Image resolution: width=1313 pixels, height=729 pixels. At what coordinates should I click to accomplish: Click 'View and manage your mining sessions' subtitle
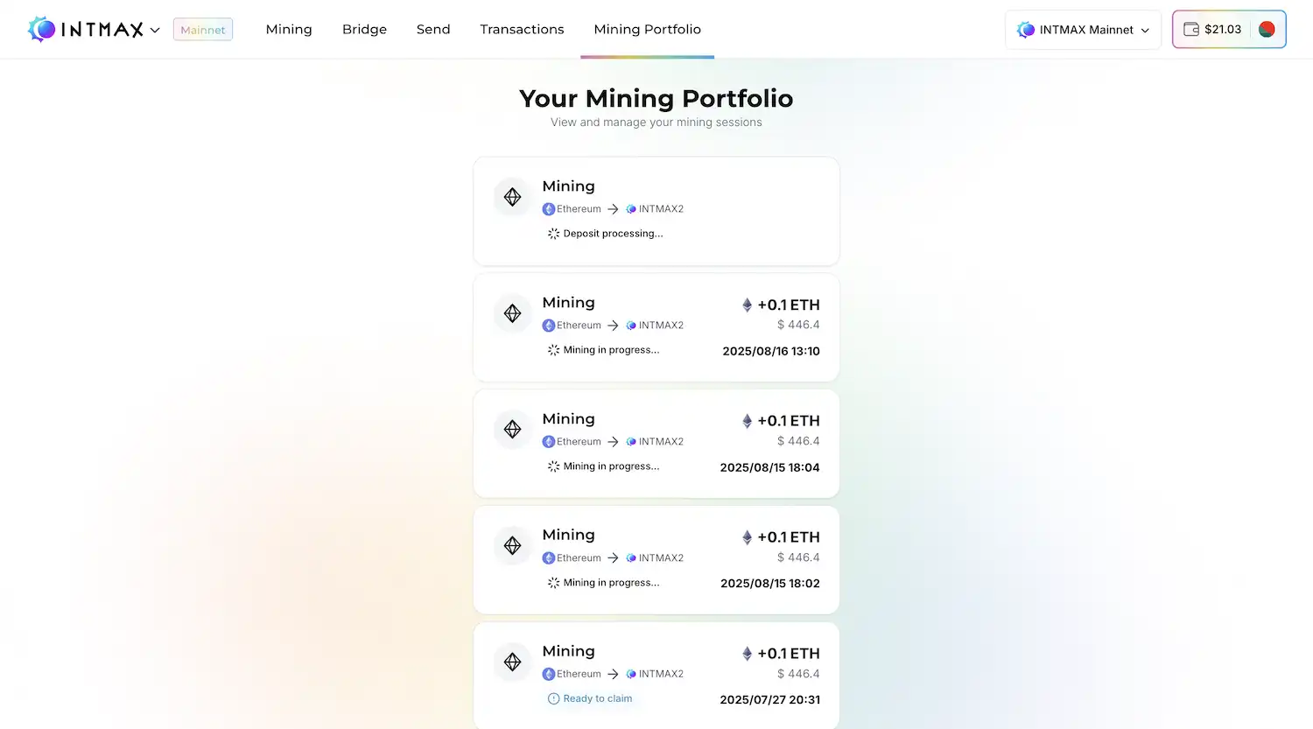[x=656, y=123]
